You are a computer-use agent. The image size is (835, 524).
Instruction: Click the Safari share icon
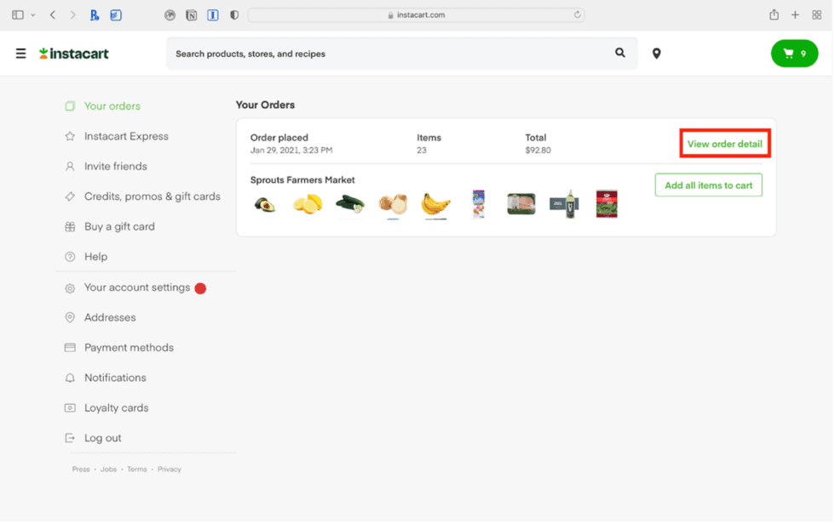(x=774, y=14)
